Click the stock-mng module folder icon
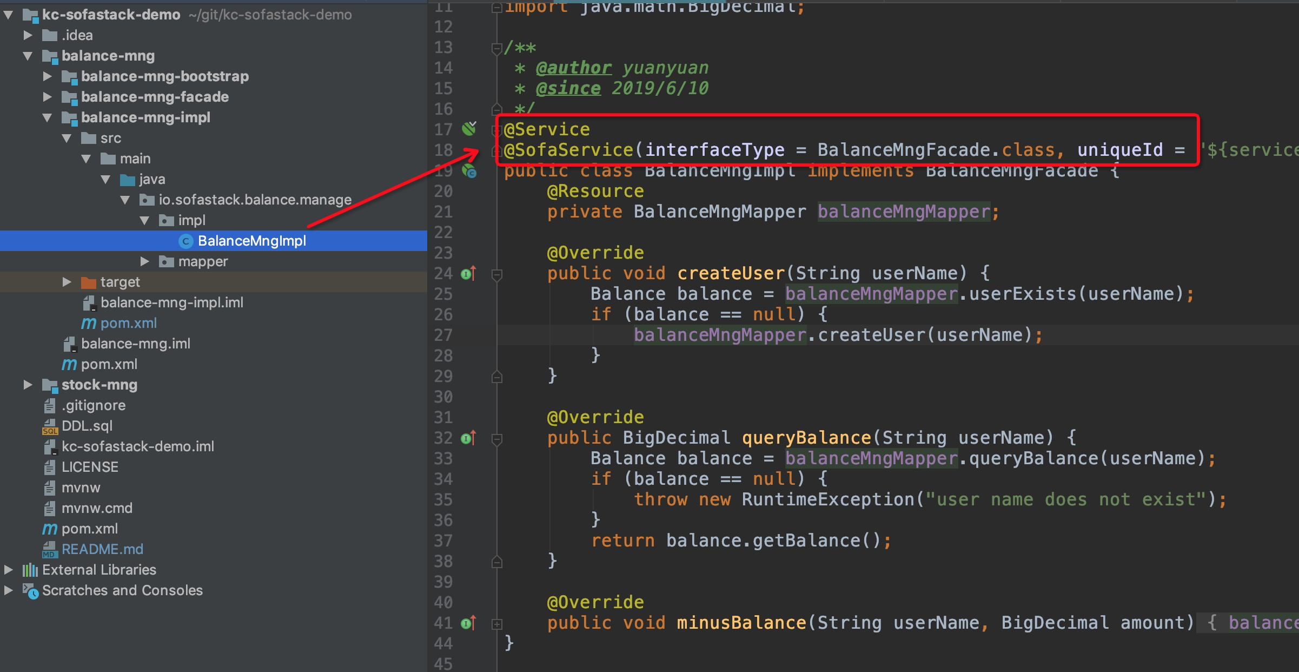 [x=50, y=385]
